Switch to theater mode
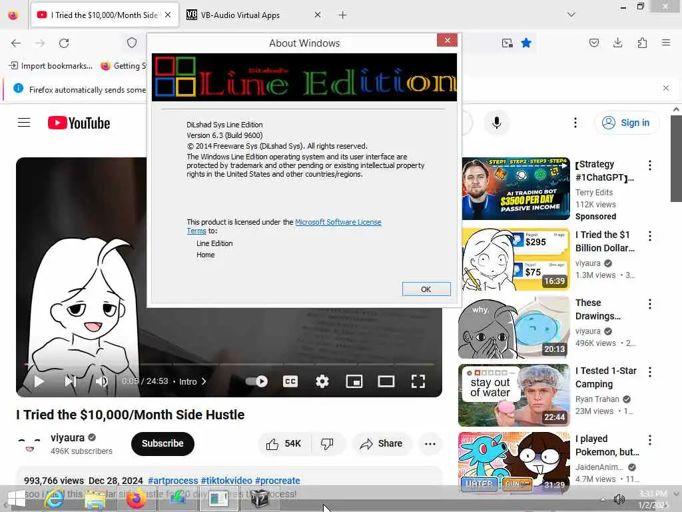The width and height of the screenshot is (682, 512). tap(386, 381)
